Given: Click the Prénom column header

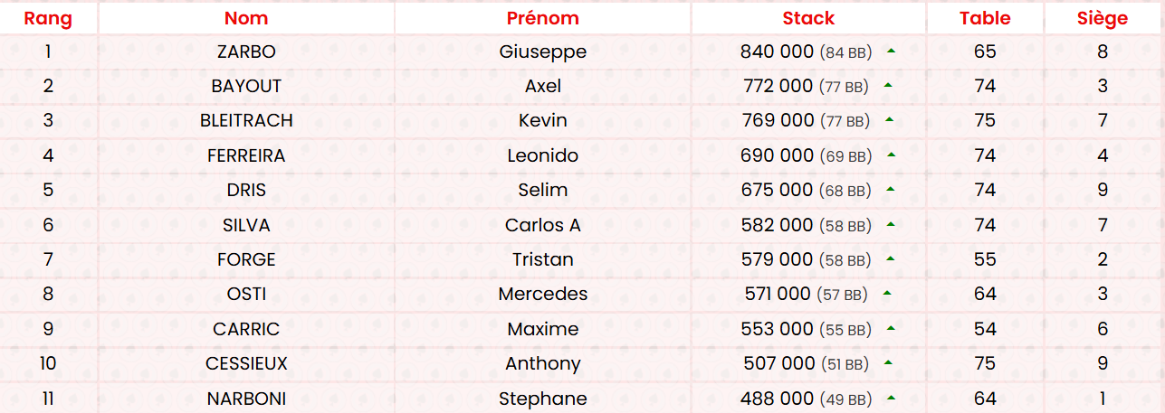Looking at the screenshot, I should tap(543, 18).
